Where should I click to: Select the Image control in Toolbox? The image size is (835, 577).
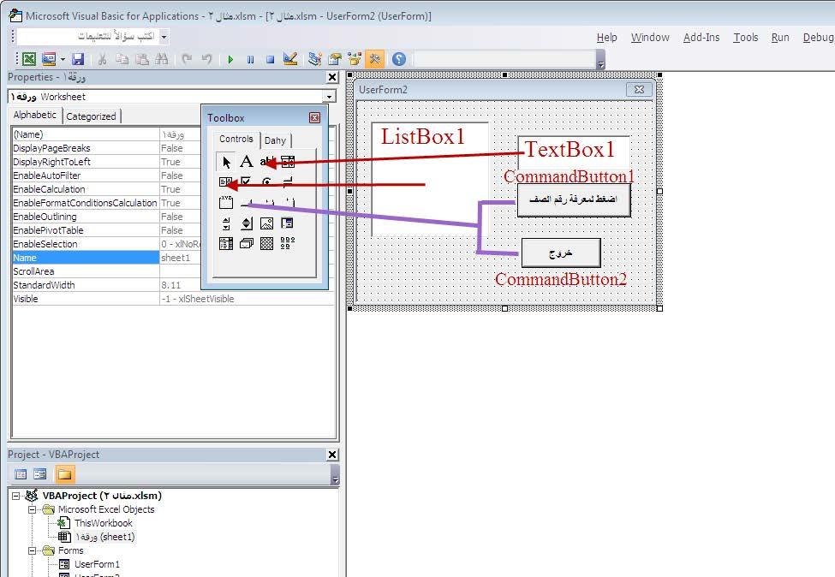click(267, 223)
